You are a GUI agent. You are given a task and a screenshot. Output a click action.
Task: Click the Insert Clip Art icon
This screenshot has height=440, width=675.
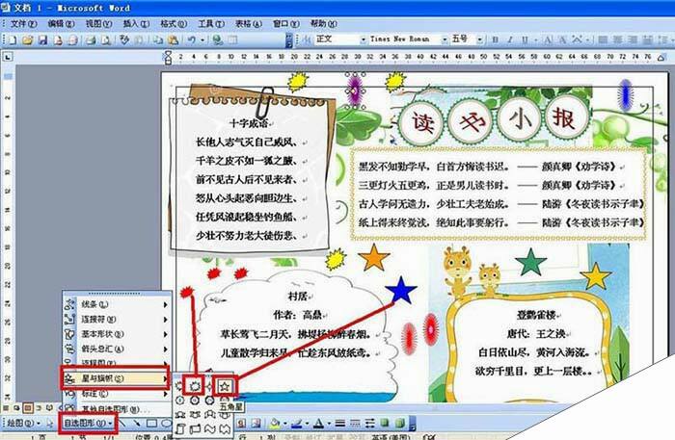[241, 424]
